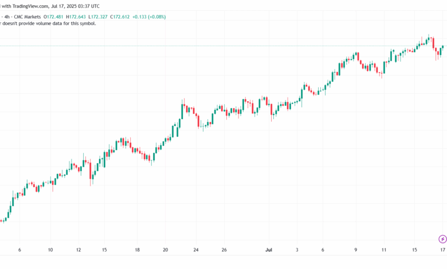Click the date label 10 on time axis

coord(50,250)
